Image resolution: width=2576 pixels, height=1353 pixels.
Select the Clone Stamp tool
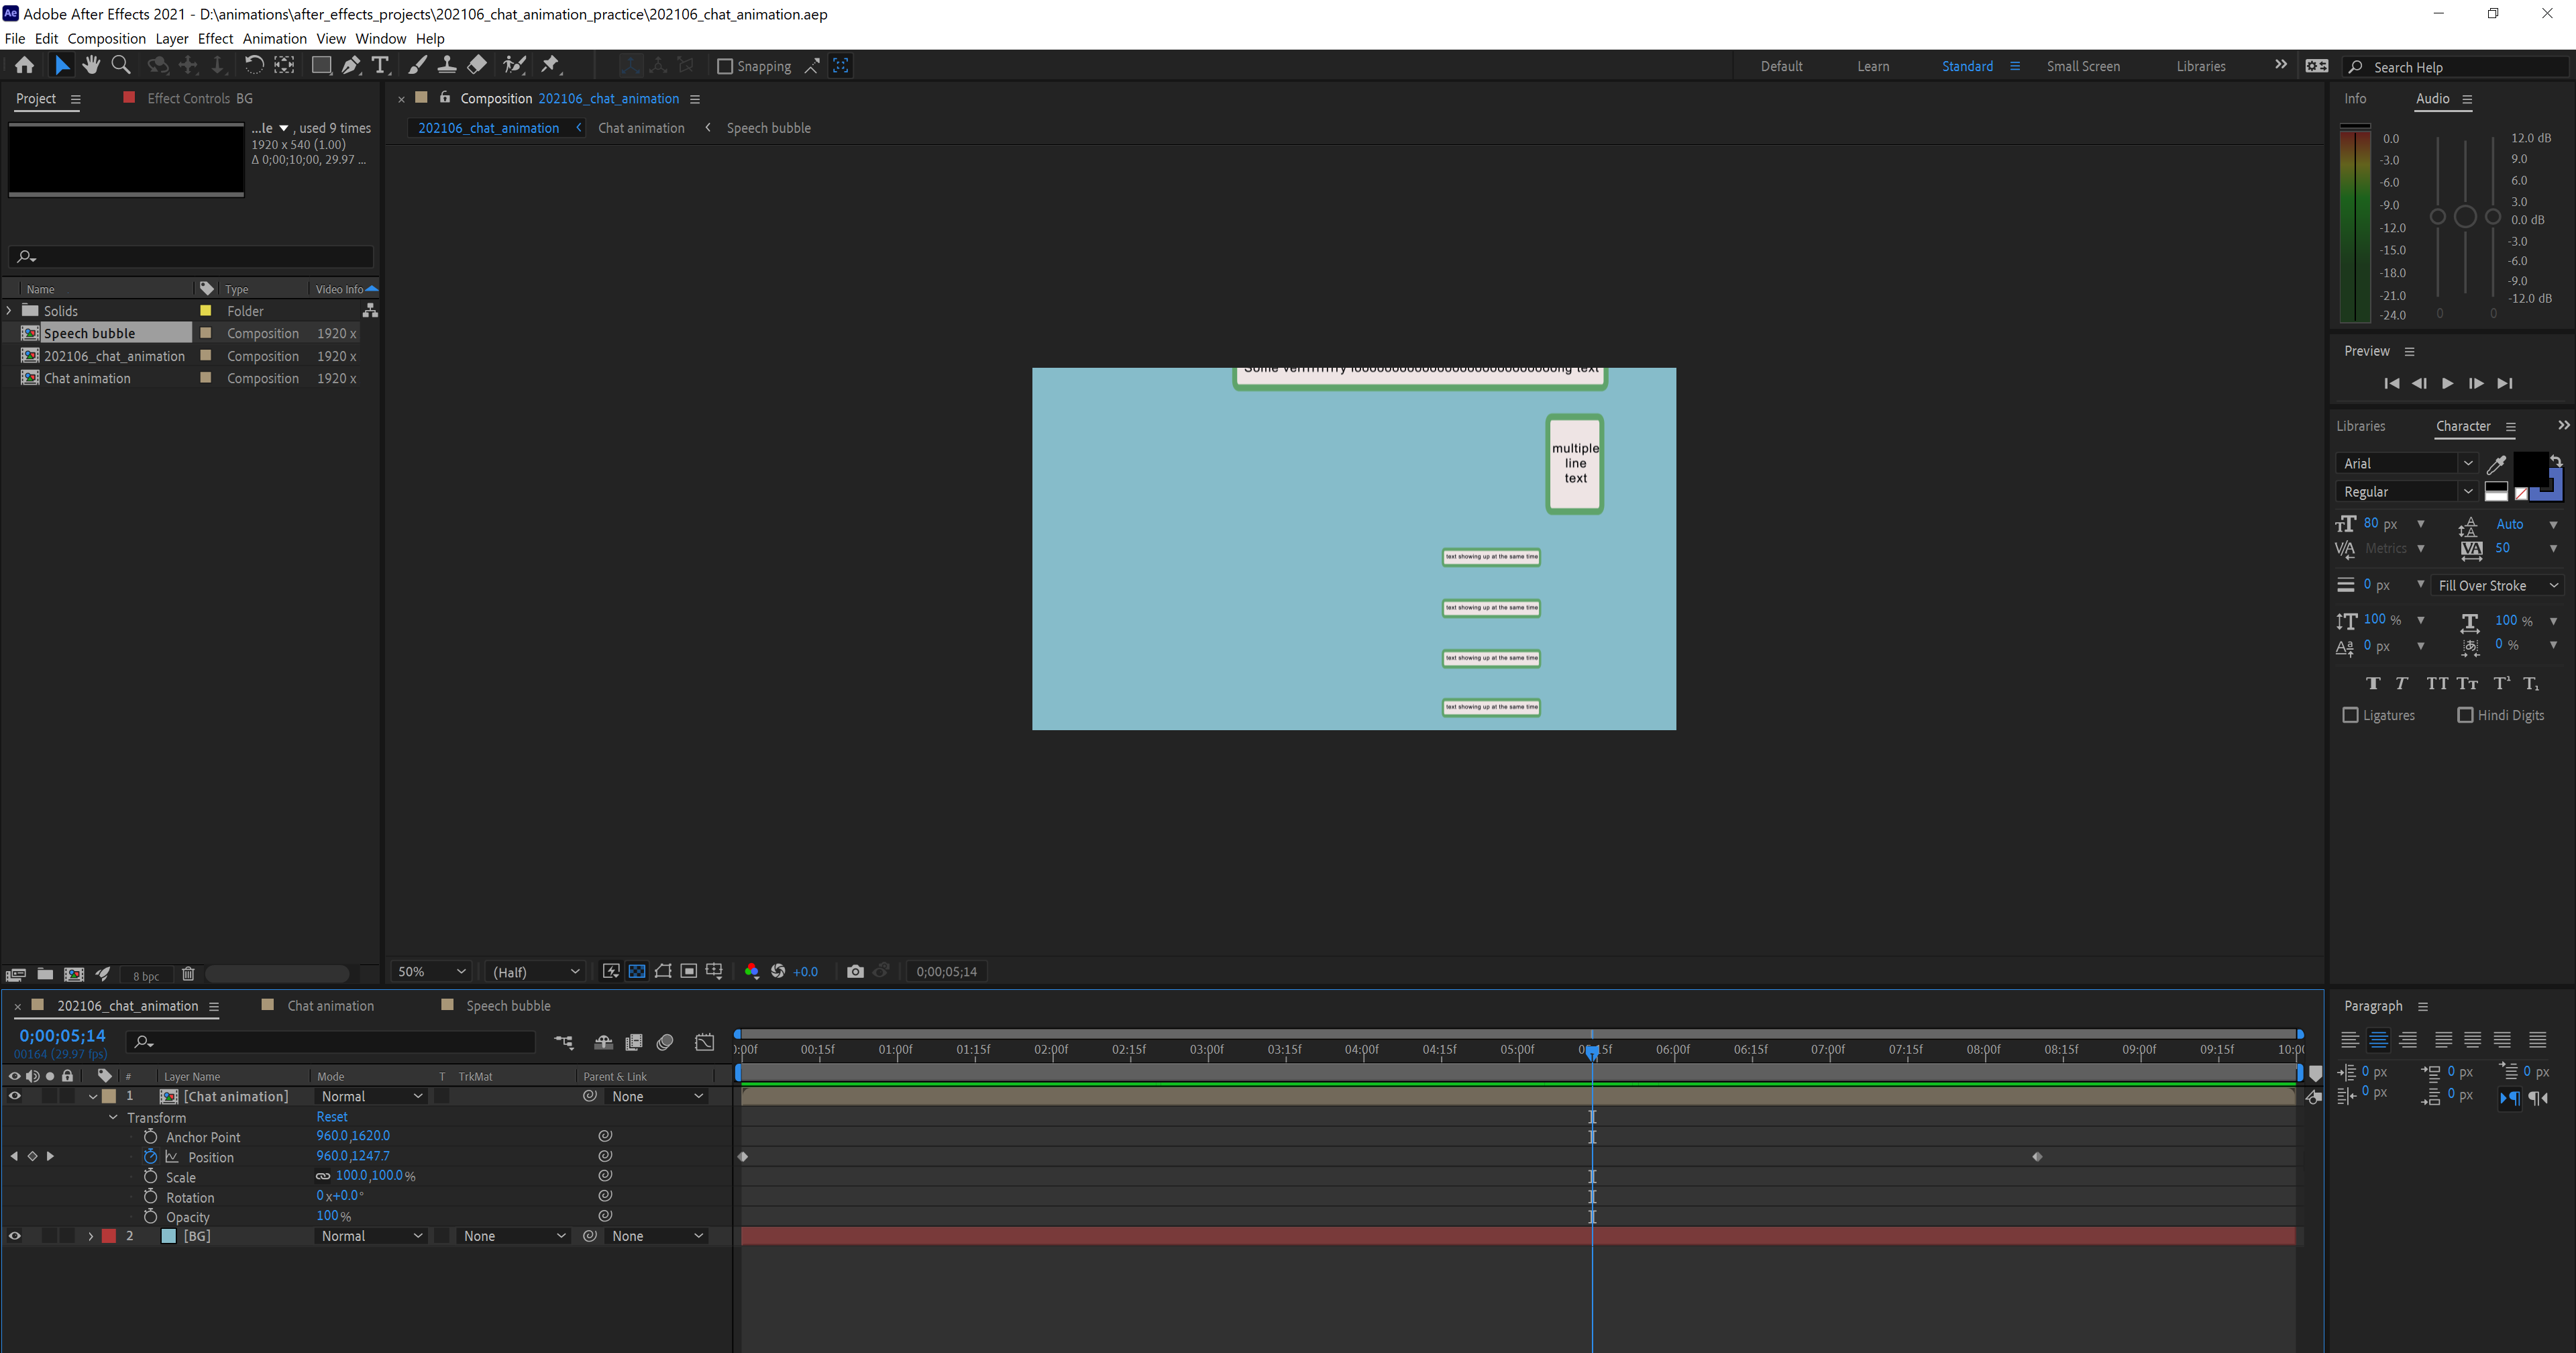pyautogui.click(x=447, y=65)
